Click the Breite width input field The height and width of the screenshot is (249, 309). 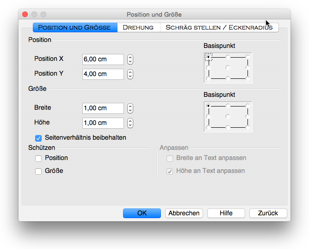point(103,108)
